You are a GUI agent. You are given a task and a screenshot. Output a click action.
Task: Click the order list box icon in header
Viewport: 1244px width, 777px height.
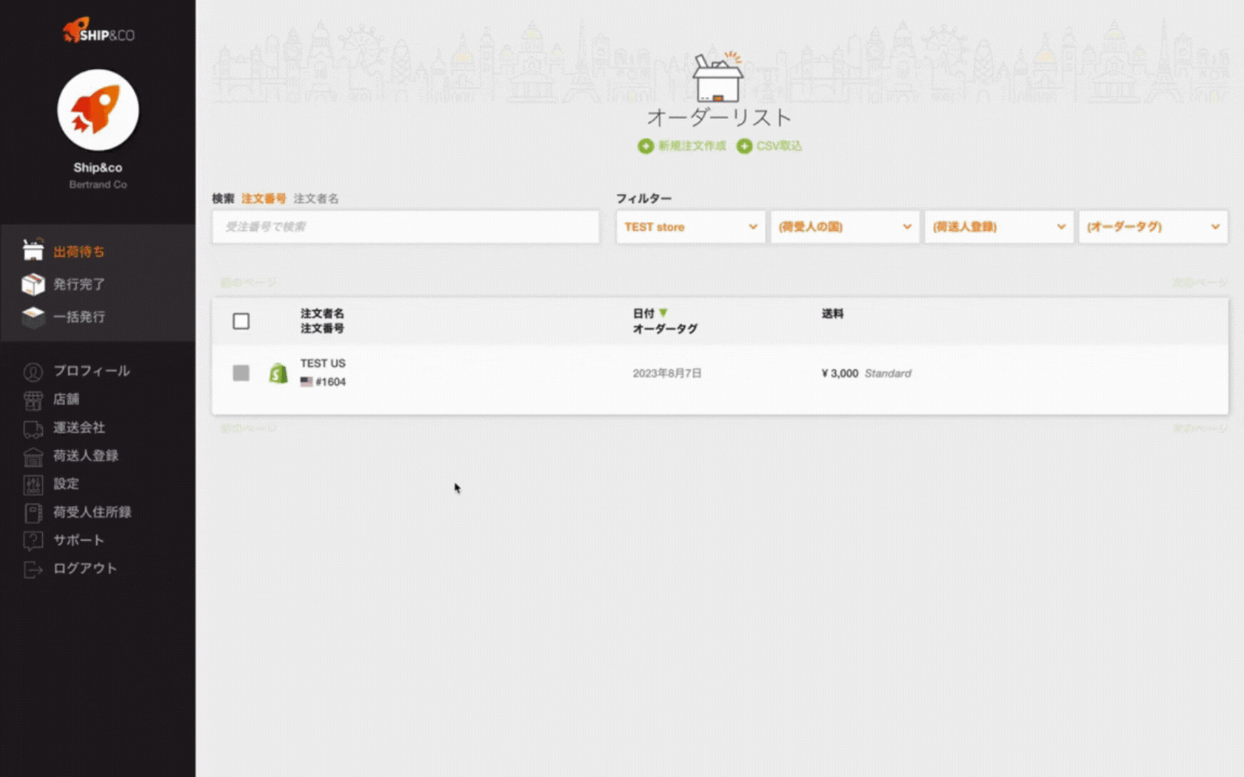[718, 77]
